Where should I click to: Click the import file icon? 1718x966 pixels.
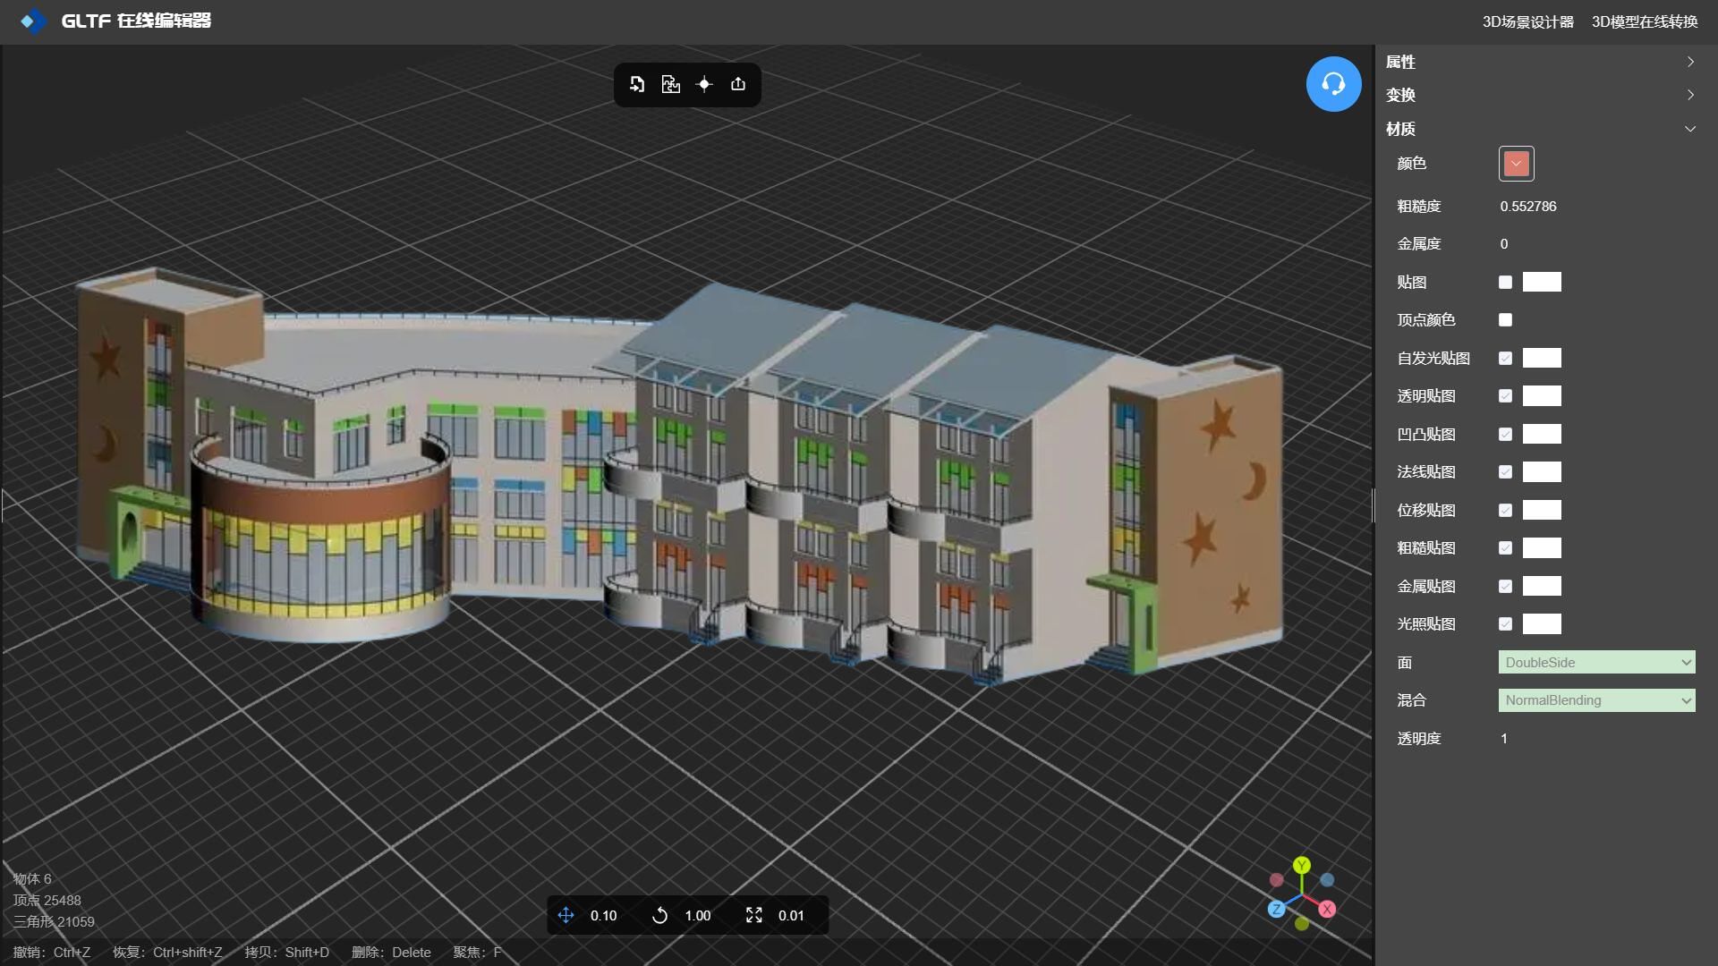tap(637, 84)
